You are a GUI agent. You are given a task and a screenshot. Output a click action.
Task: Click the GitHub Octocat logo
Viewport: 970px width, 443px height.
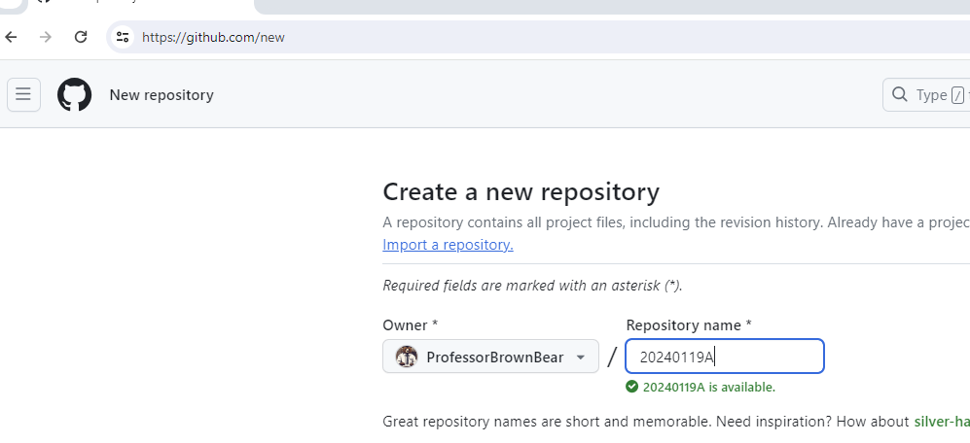(x=75, y=95)
